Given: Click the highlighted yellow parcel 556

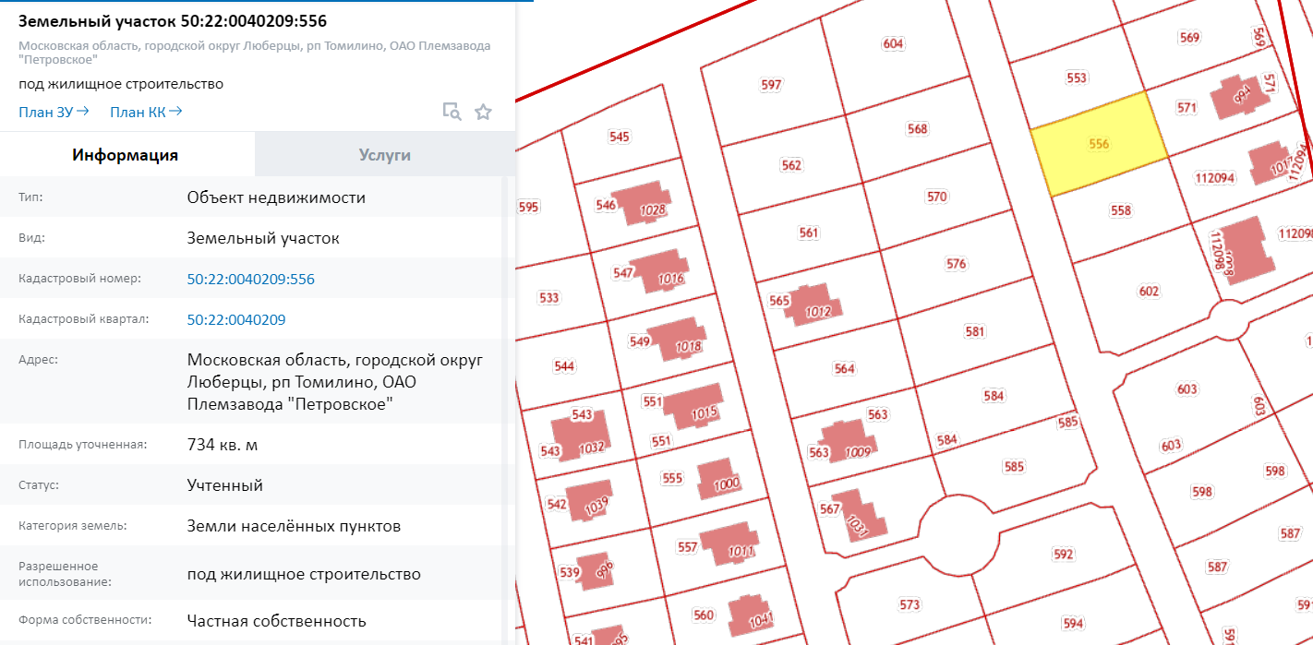Looking at the screenshot, I should pos(1098,144).
